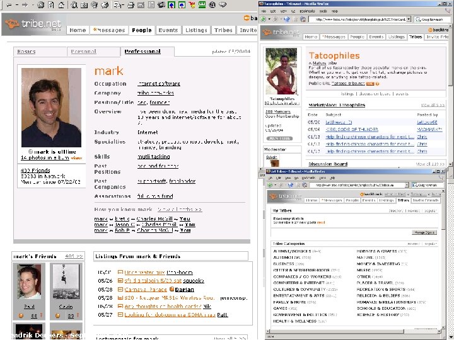The height and width of the screenshot is (340, 454).
Task: Open the URL history dropdown in the List Tribes window
Action: coord(407,184)
